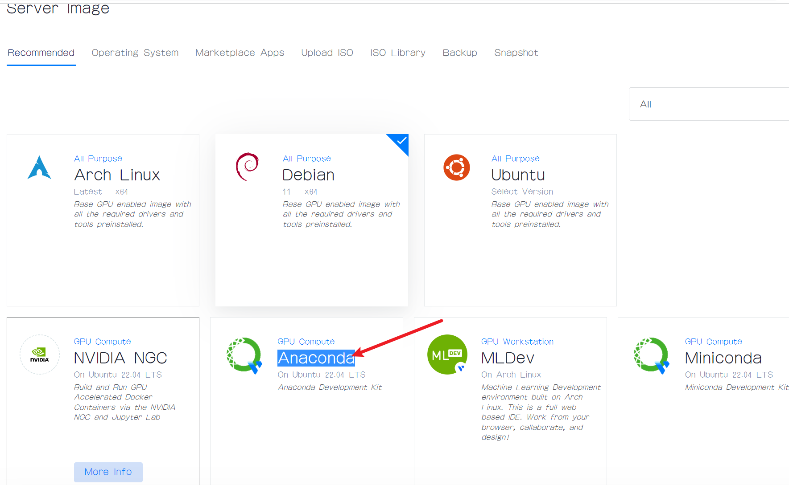Click the Debian swirl logo
The width and height of the screenshot is (789, 485).
click(248, 167)
